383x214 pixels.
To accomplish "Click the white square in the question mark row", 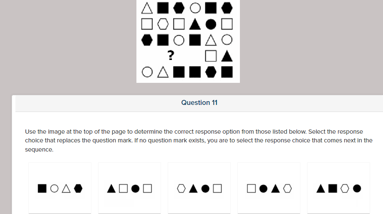I will click(x=211, y=56).
